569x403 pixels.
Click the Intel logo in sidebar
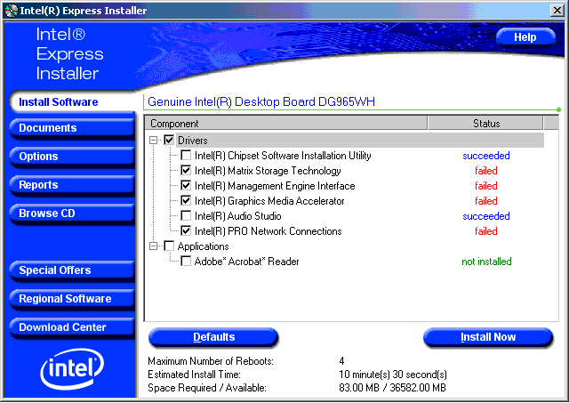click(72, 369)
